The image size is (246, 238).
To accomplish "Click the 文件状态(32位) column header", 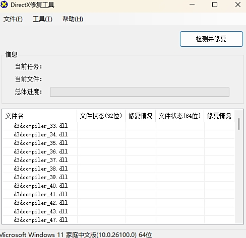I will tap(101, 116).
